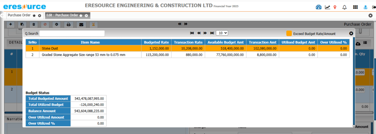
Task: Select the Stone Dust row
Action: point(188,49)
